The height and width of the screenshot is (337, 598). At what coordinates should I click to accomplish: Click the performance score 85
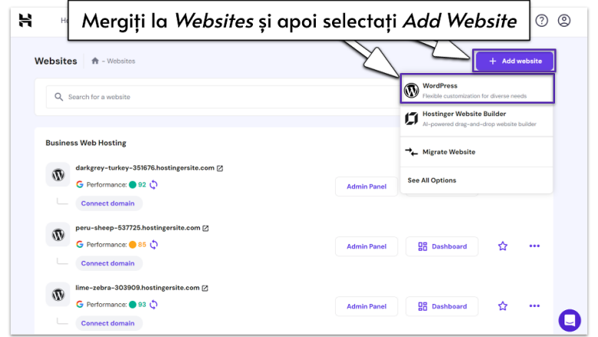(142, 245)
